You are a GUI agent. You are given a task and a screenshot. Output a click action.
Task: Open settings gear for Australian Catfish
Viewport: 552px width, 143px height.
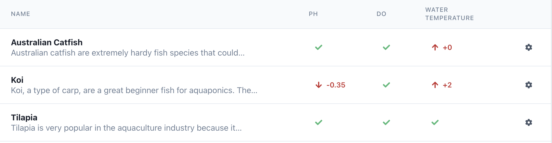[x=528, y=47]
